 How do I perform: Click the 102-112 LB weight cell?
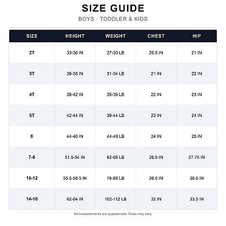[115, 199]
